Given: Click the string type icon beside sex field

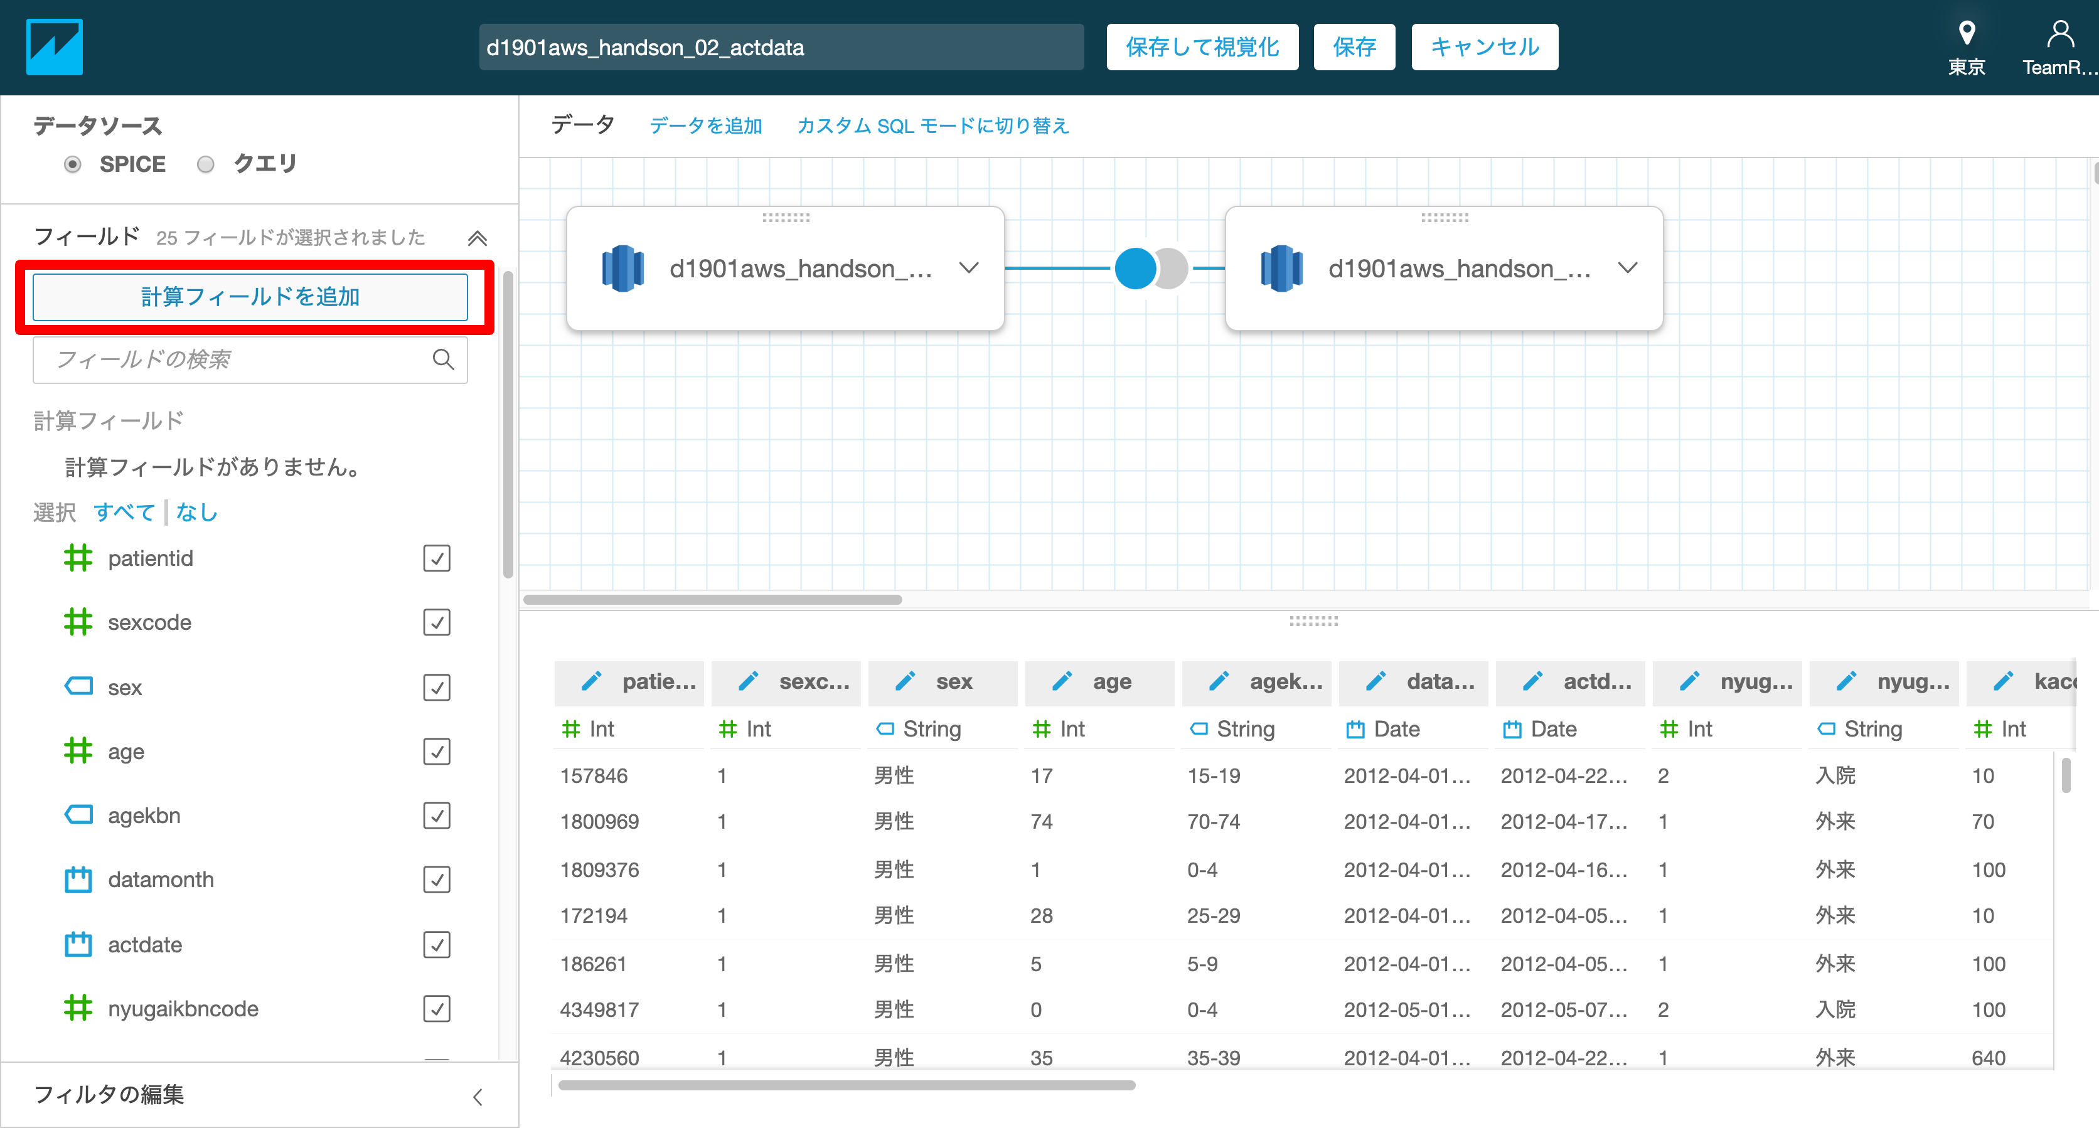Looking at the screenshot, I should [x=78, y=686].
